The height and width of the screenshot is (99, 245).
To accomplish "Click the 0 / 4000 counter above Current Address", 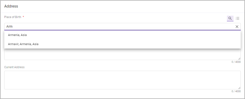I will coord(236,62).
